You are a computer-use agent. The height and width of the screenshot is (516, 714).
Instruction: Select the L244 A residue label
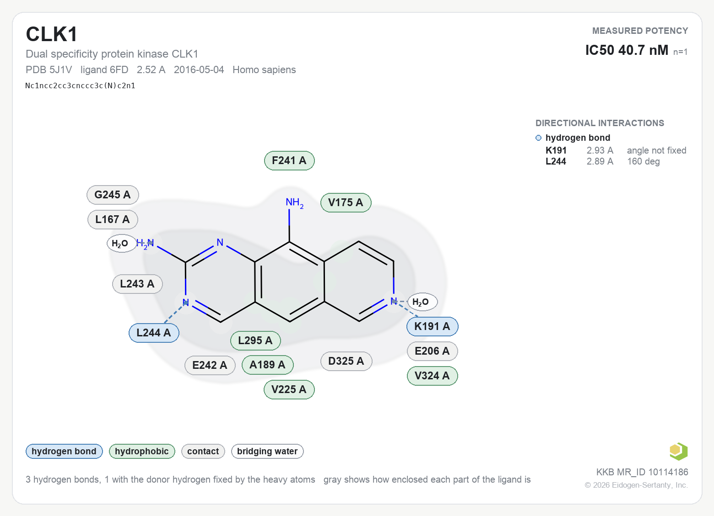(x=154, y=333)
